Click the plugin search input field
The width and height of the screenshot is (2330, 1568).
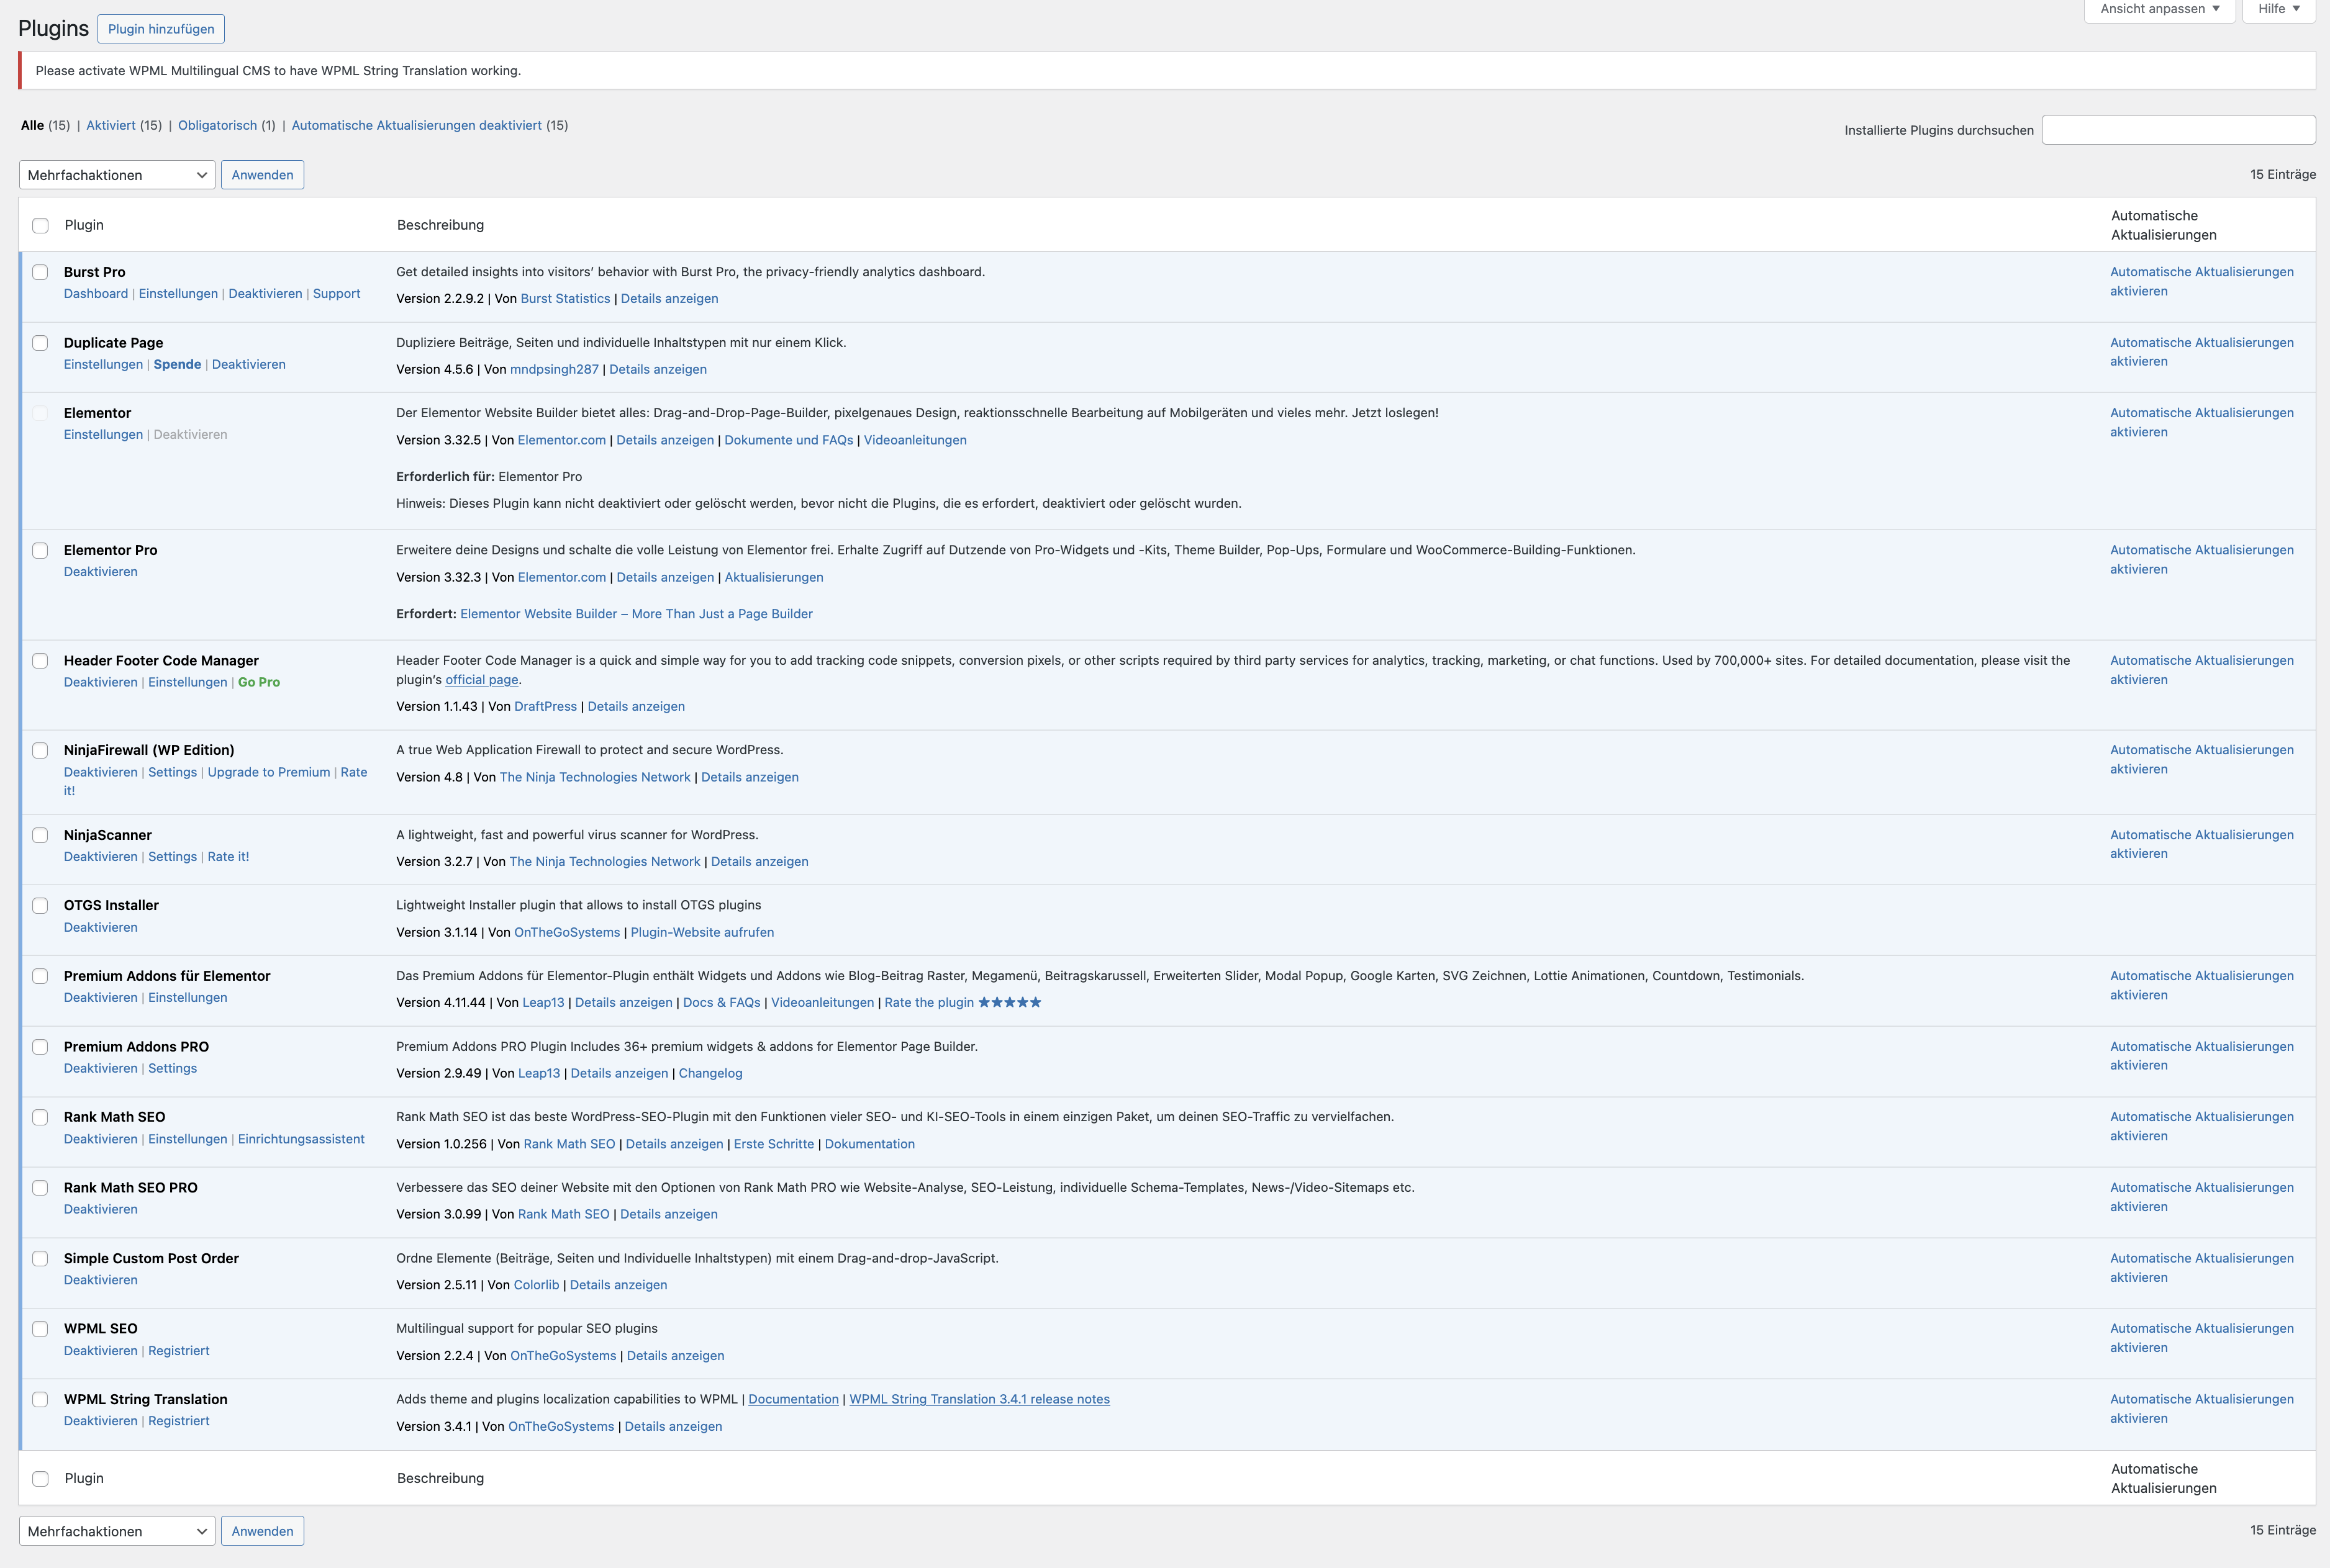coord(2178,130)
